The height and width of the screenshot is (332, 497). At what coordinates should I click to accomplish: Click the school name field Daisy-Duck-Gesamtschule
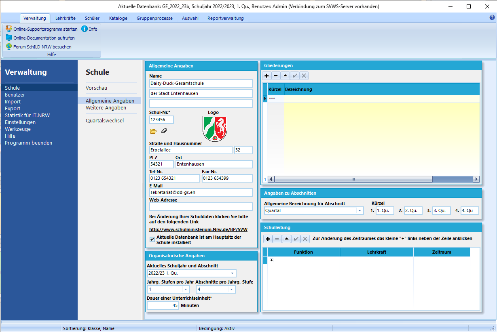click(x=201, y=83)
